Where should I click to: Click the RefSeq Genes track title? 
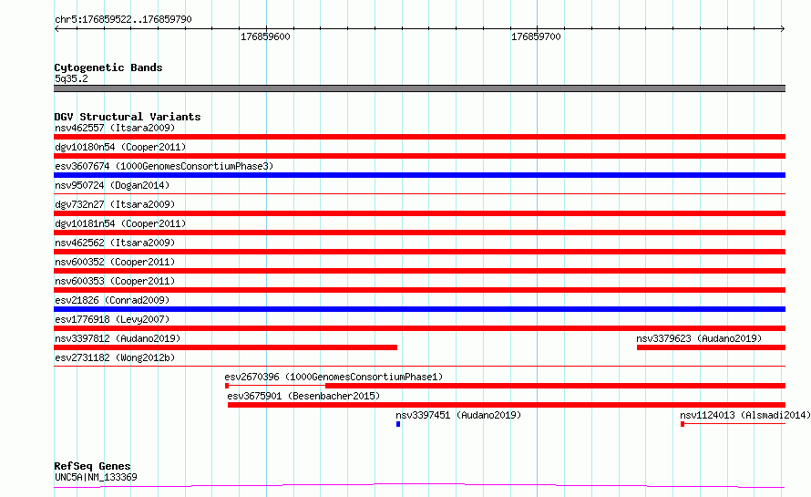point(92,466)
